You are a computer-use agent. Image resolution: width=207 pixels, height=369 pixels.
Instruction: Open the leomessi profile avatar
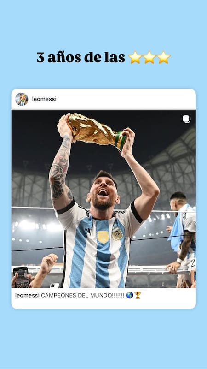22,99
